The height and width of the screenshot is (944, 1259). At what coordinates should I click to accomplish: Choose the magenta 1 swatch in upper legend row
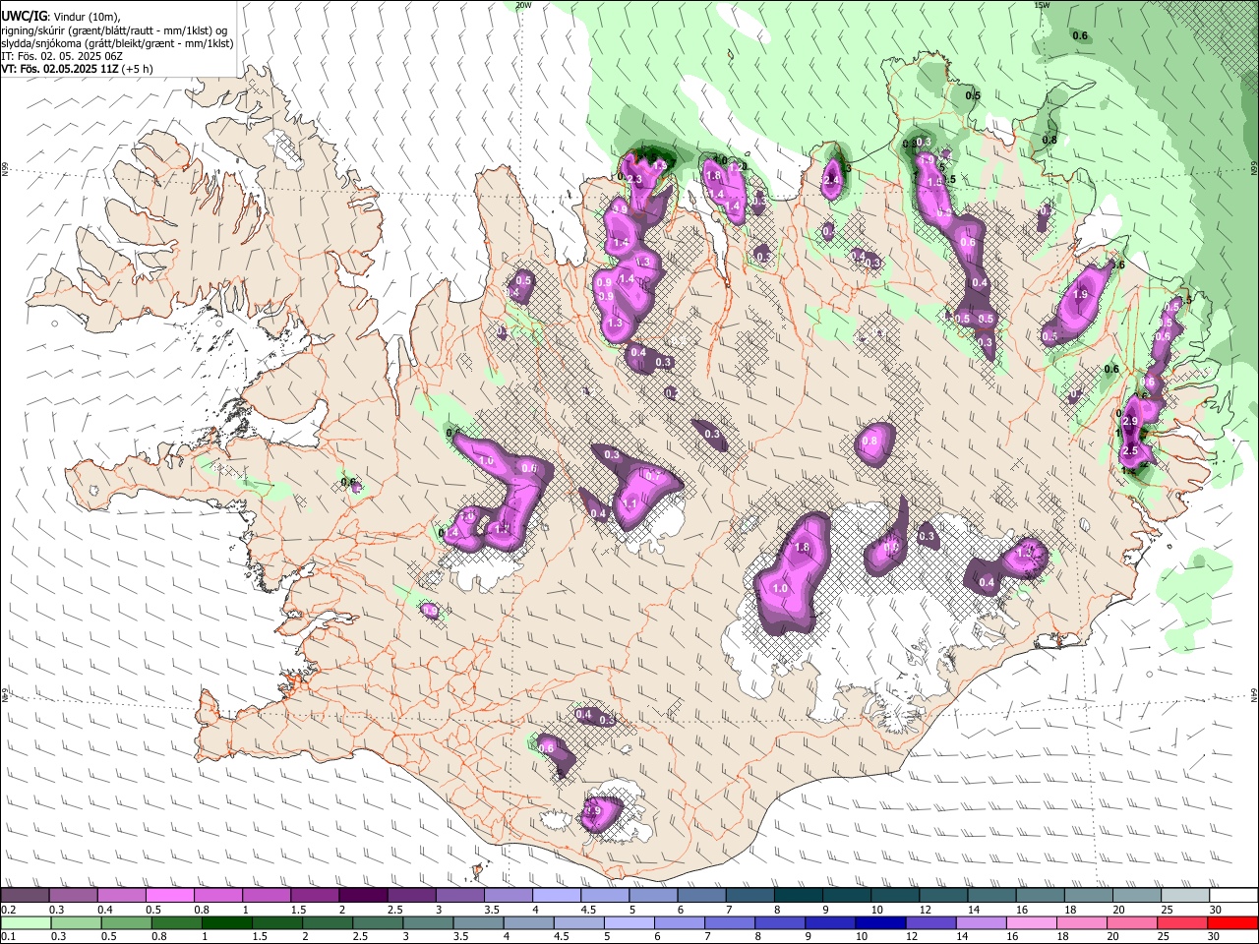click(x=266, y=896)
